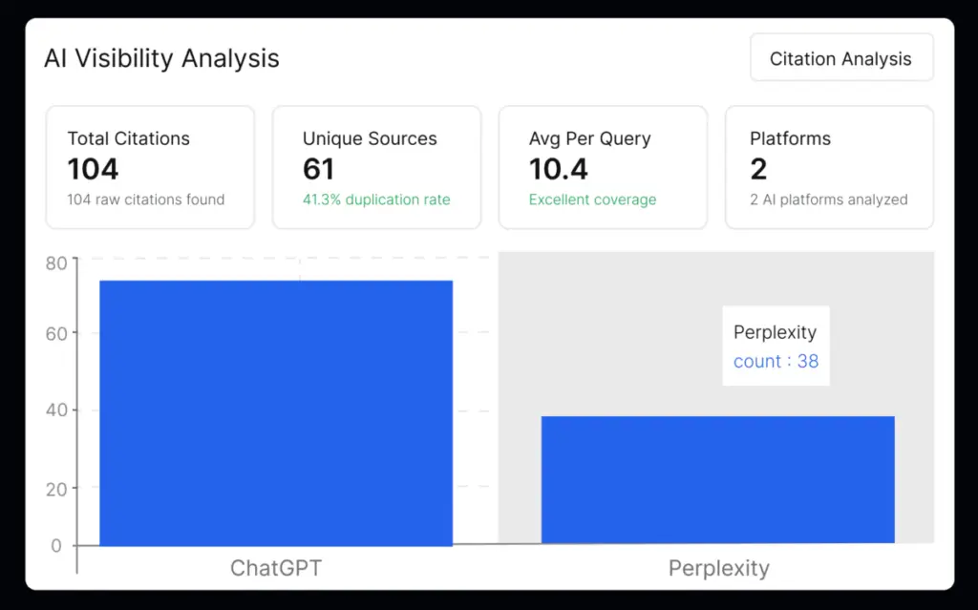The height and width of the screenshot is (610, 978).
Task: Click the Perplexity tooltip showing count 38
Action: pos(776,346)
